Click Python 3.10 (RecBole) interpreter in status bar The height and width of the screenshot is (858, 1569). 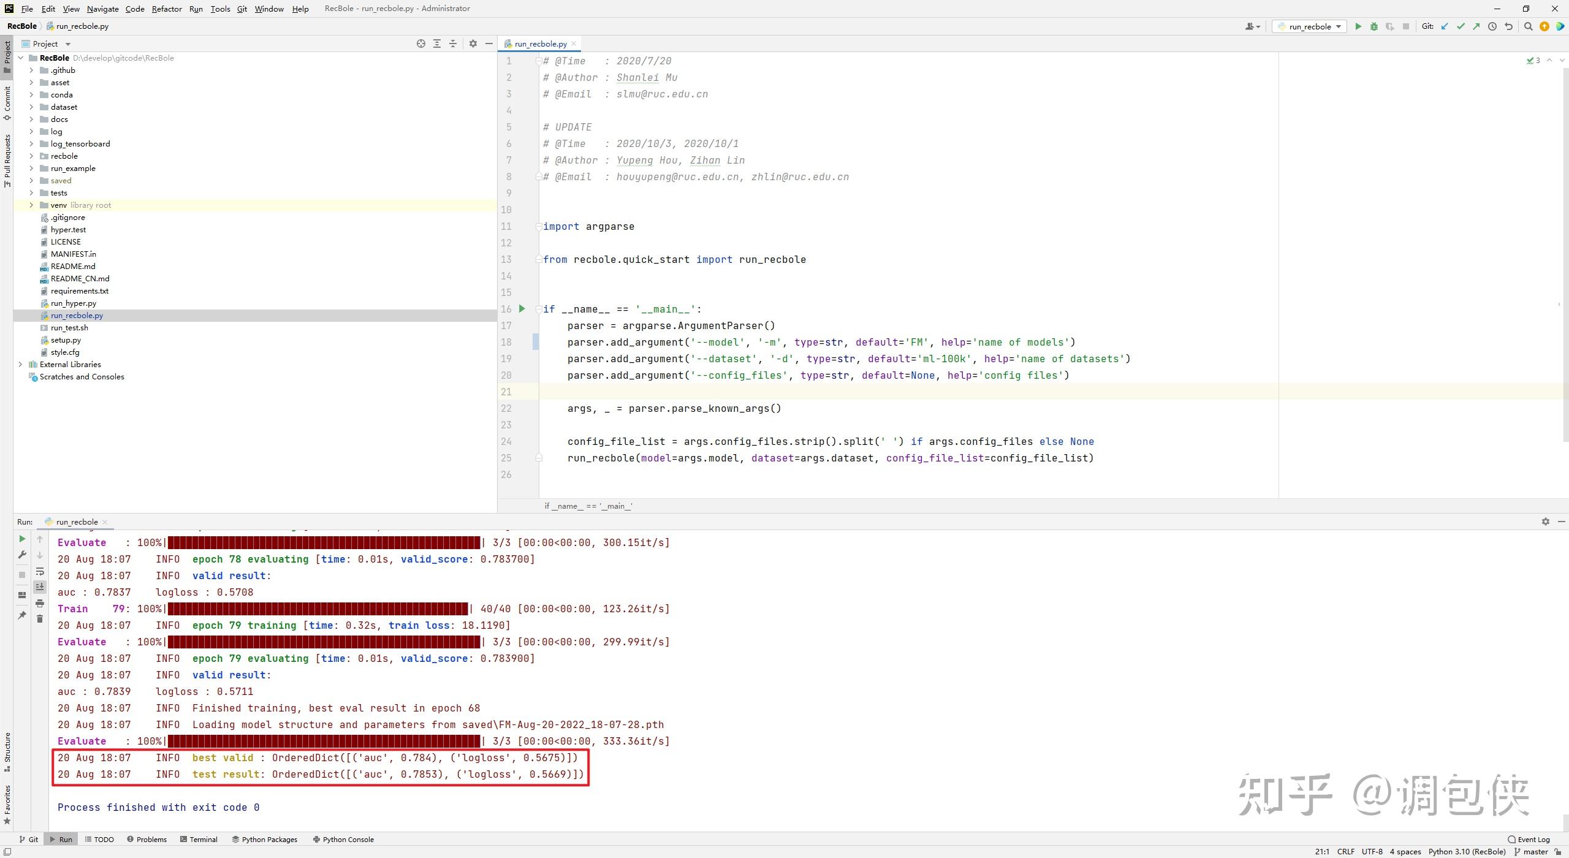click(x=1467, y=851)
